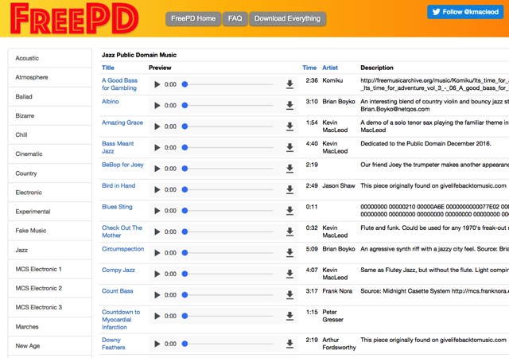509x358 pixels.
Task: Play the Amazing Grace preview
Action: (157, 126)
